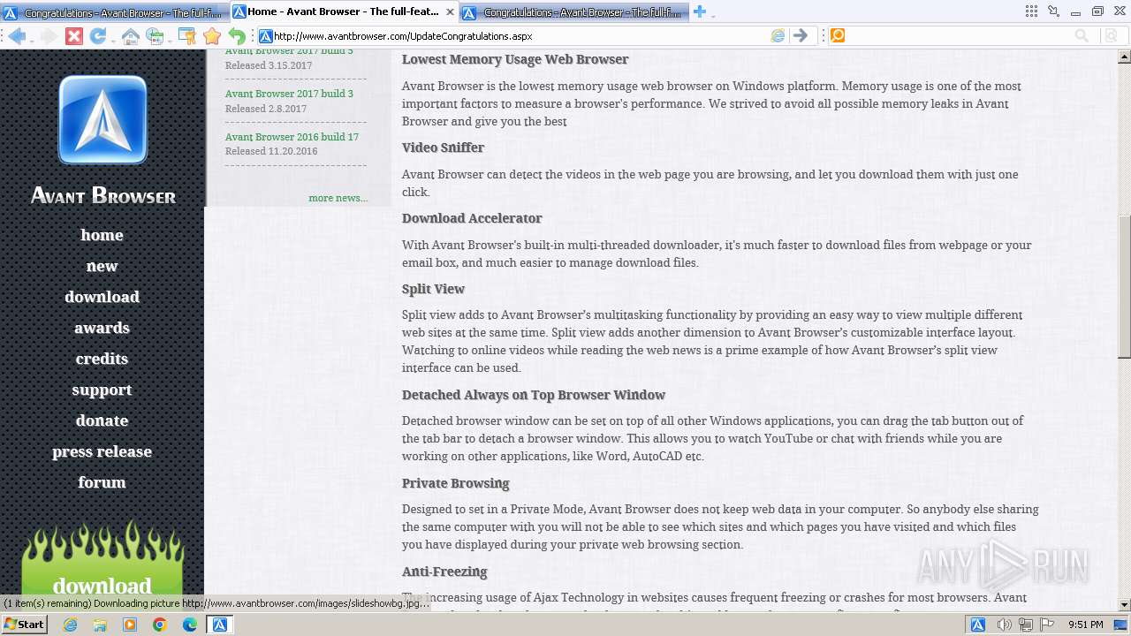The height and width of the screenshot is (636, 1131).
Task: Click scrollbar up arrow
Action: 1124,57
